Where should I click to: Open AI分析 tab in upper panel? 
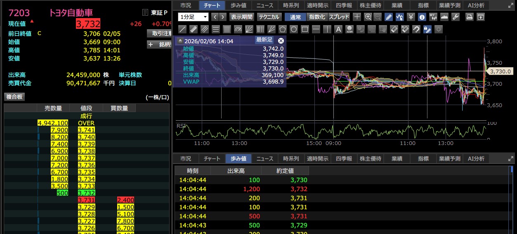pos(476,5)
